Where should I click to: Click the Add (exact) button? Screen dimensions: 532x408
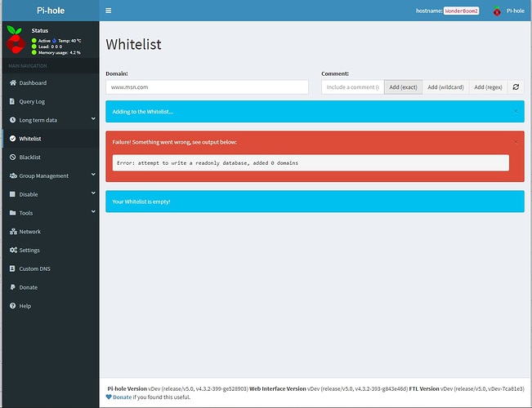pyautogui.click(x=403, y=86)
